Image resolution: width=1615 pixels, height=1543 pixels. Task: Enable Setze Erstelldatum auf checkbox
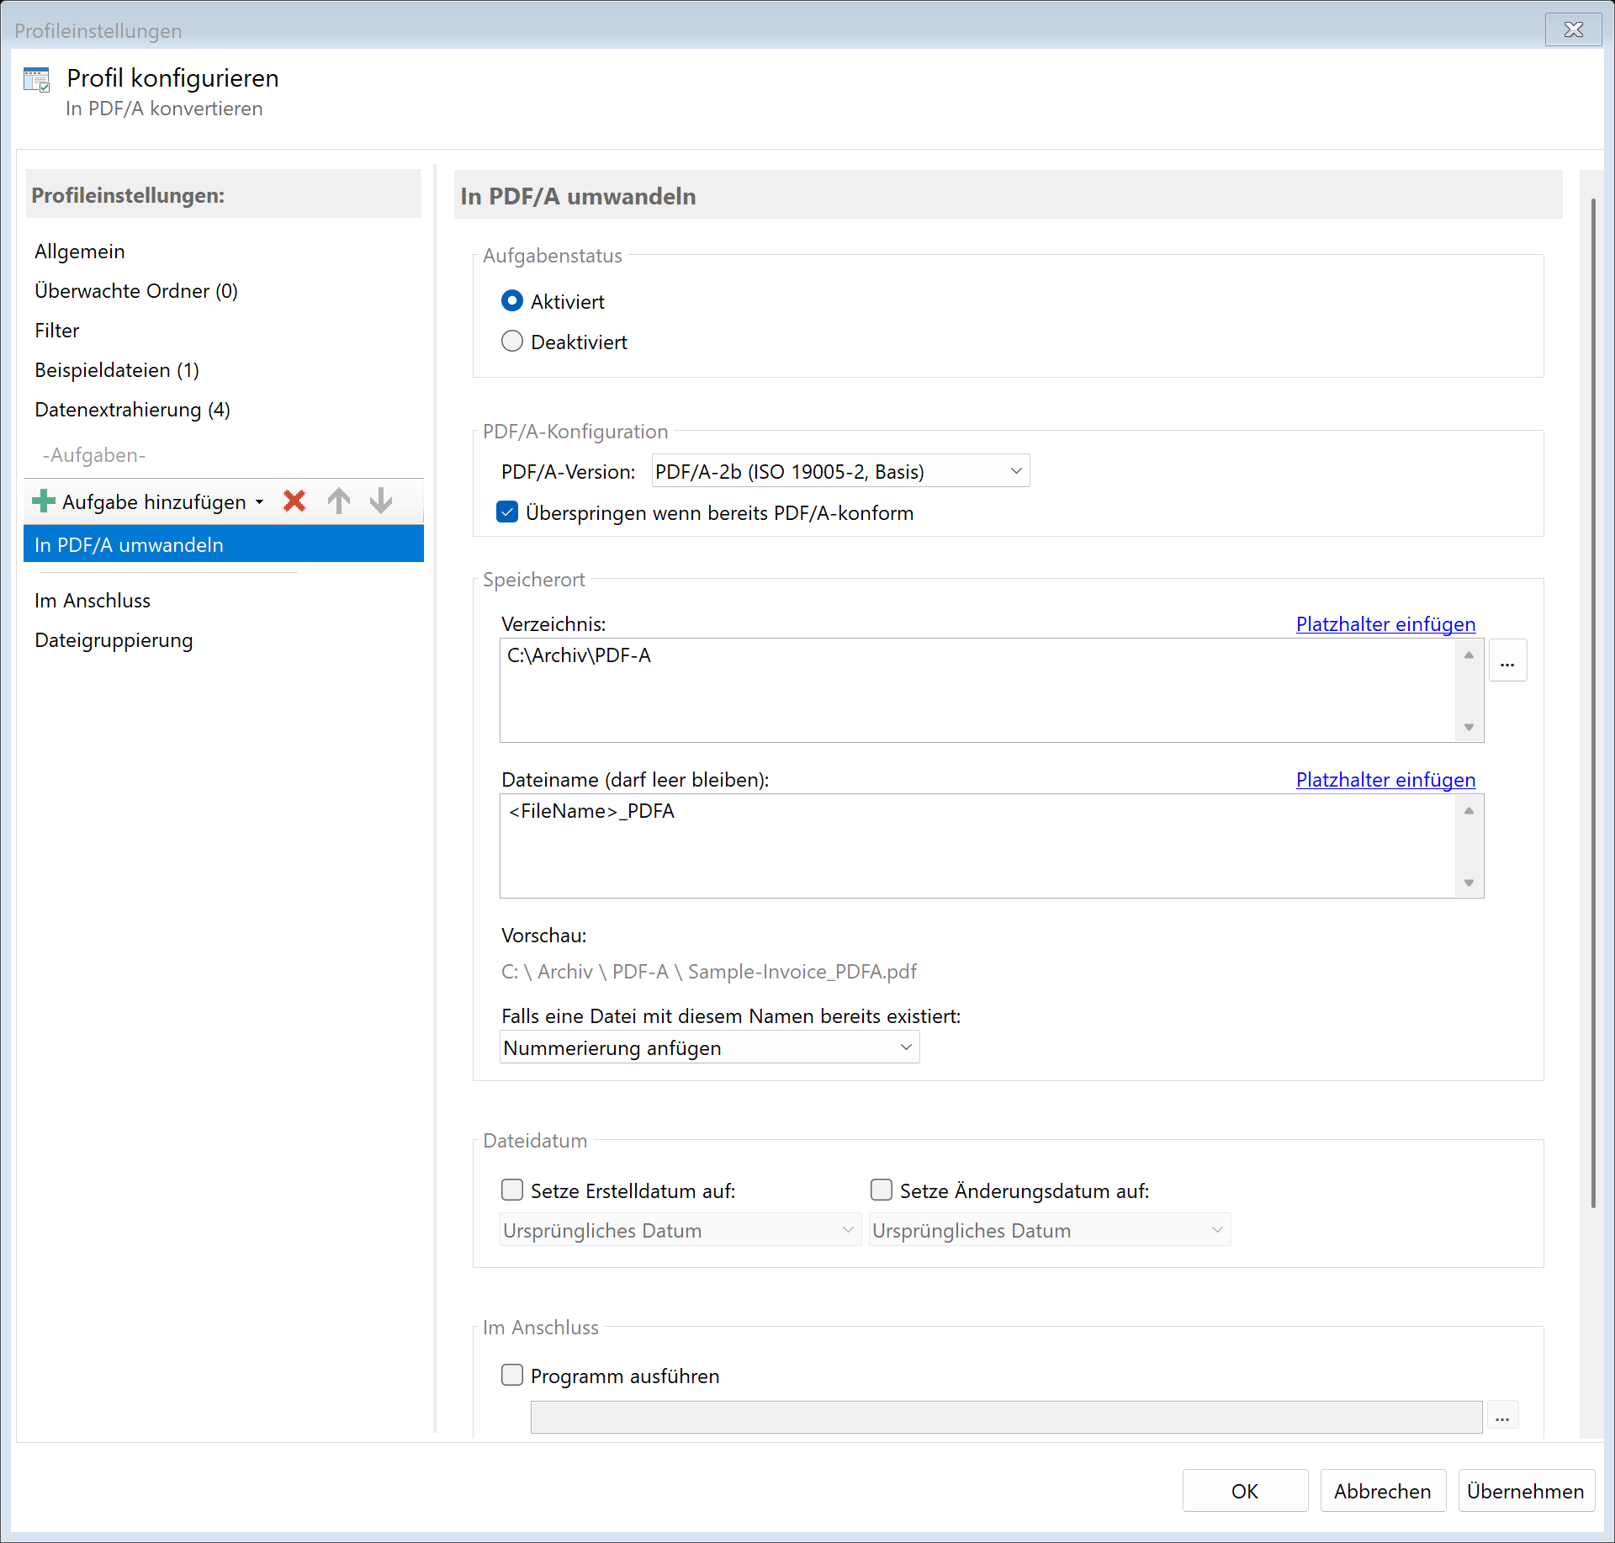coord(512,1190)
